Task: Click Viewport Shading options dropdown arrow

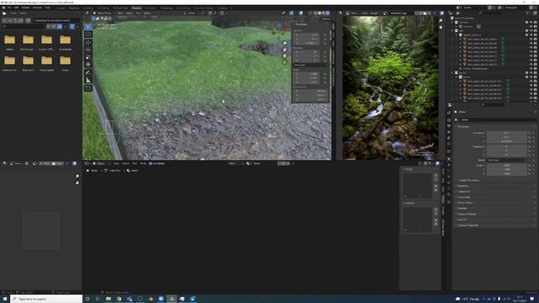Action: click(331, 13)
